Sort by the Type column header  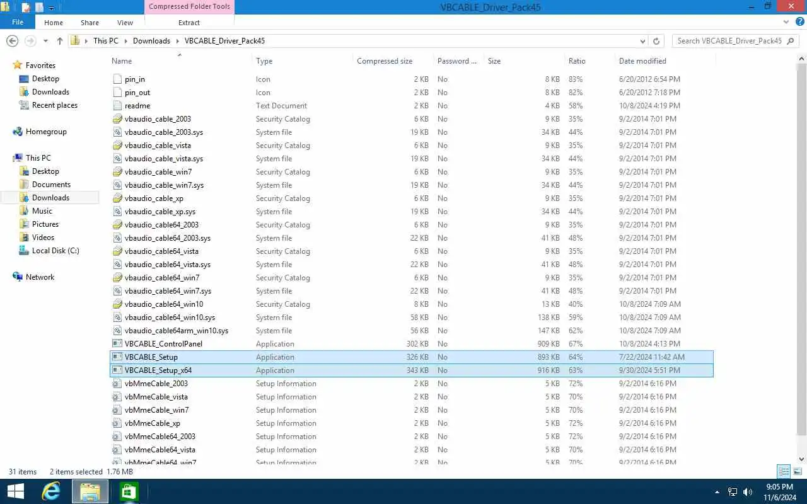coord(264,61)
